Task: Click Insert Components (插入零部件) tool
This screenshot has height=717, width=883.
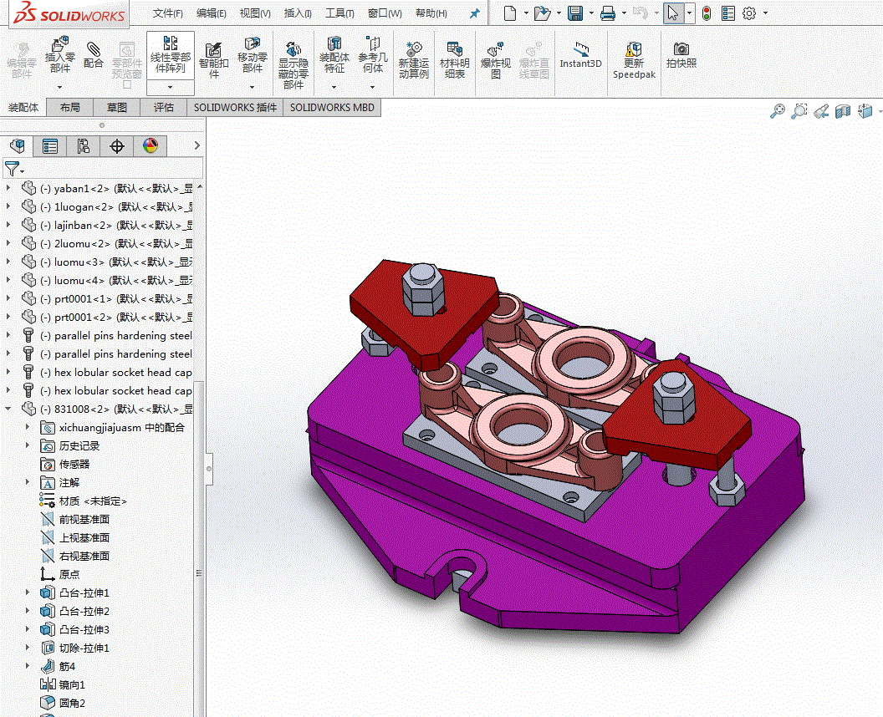Action: click(59, 54)
